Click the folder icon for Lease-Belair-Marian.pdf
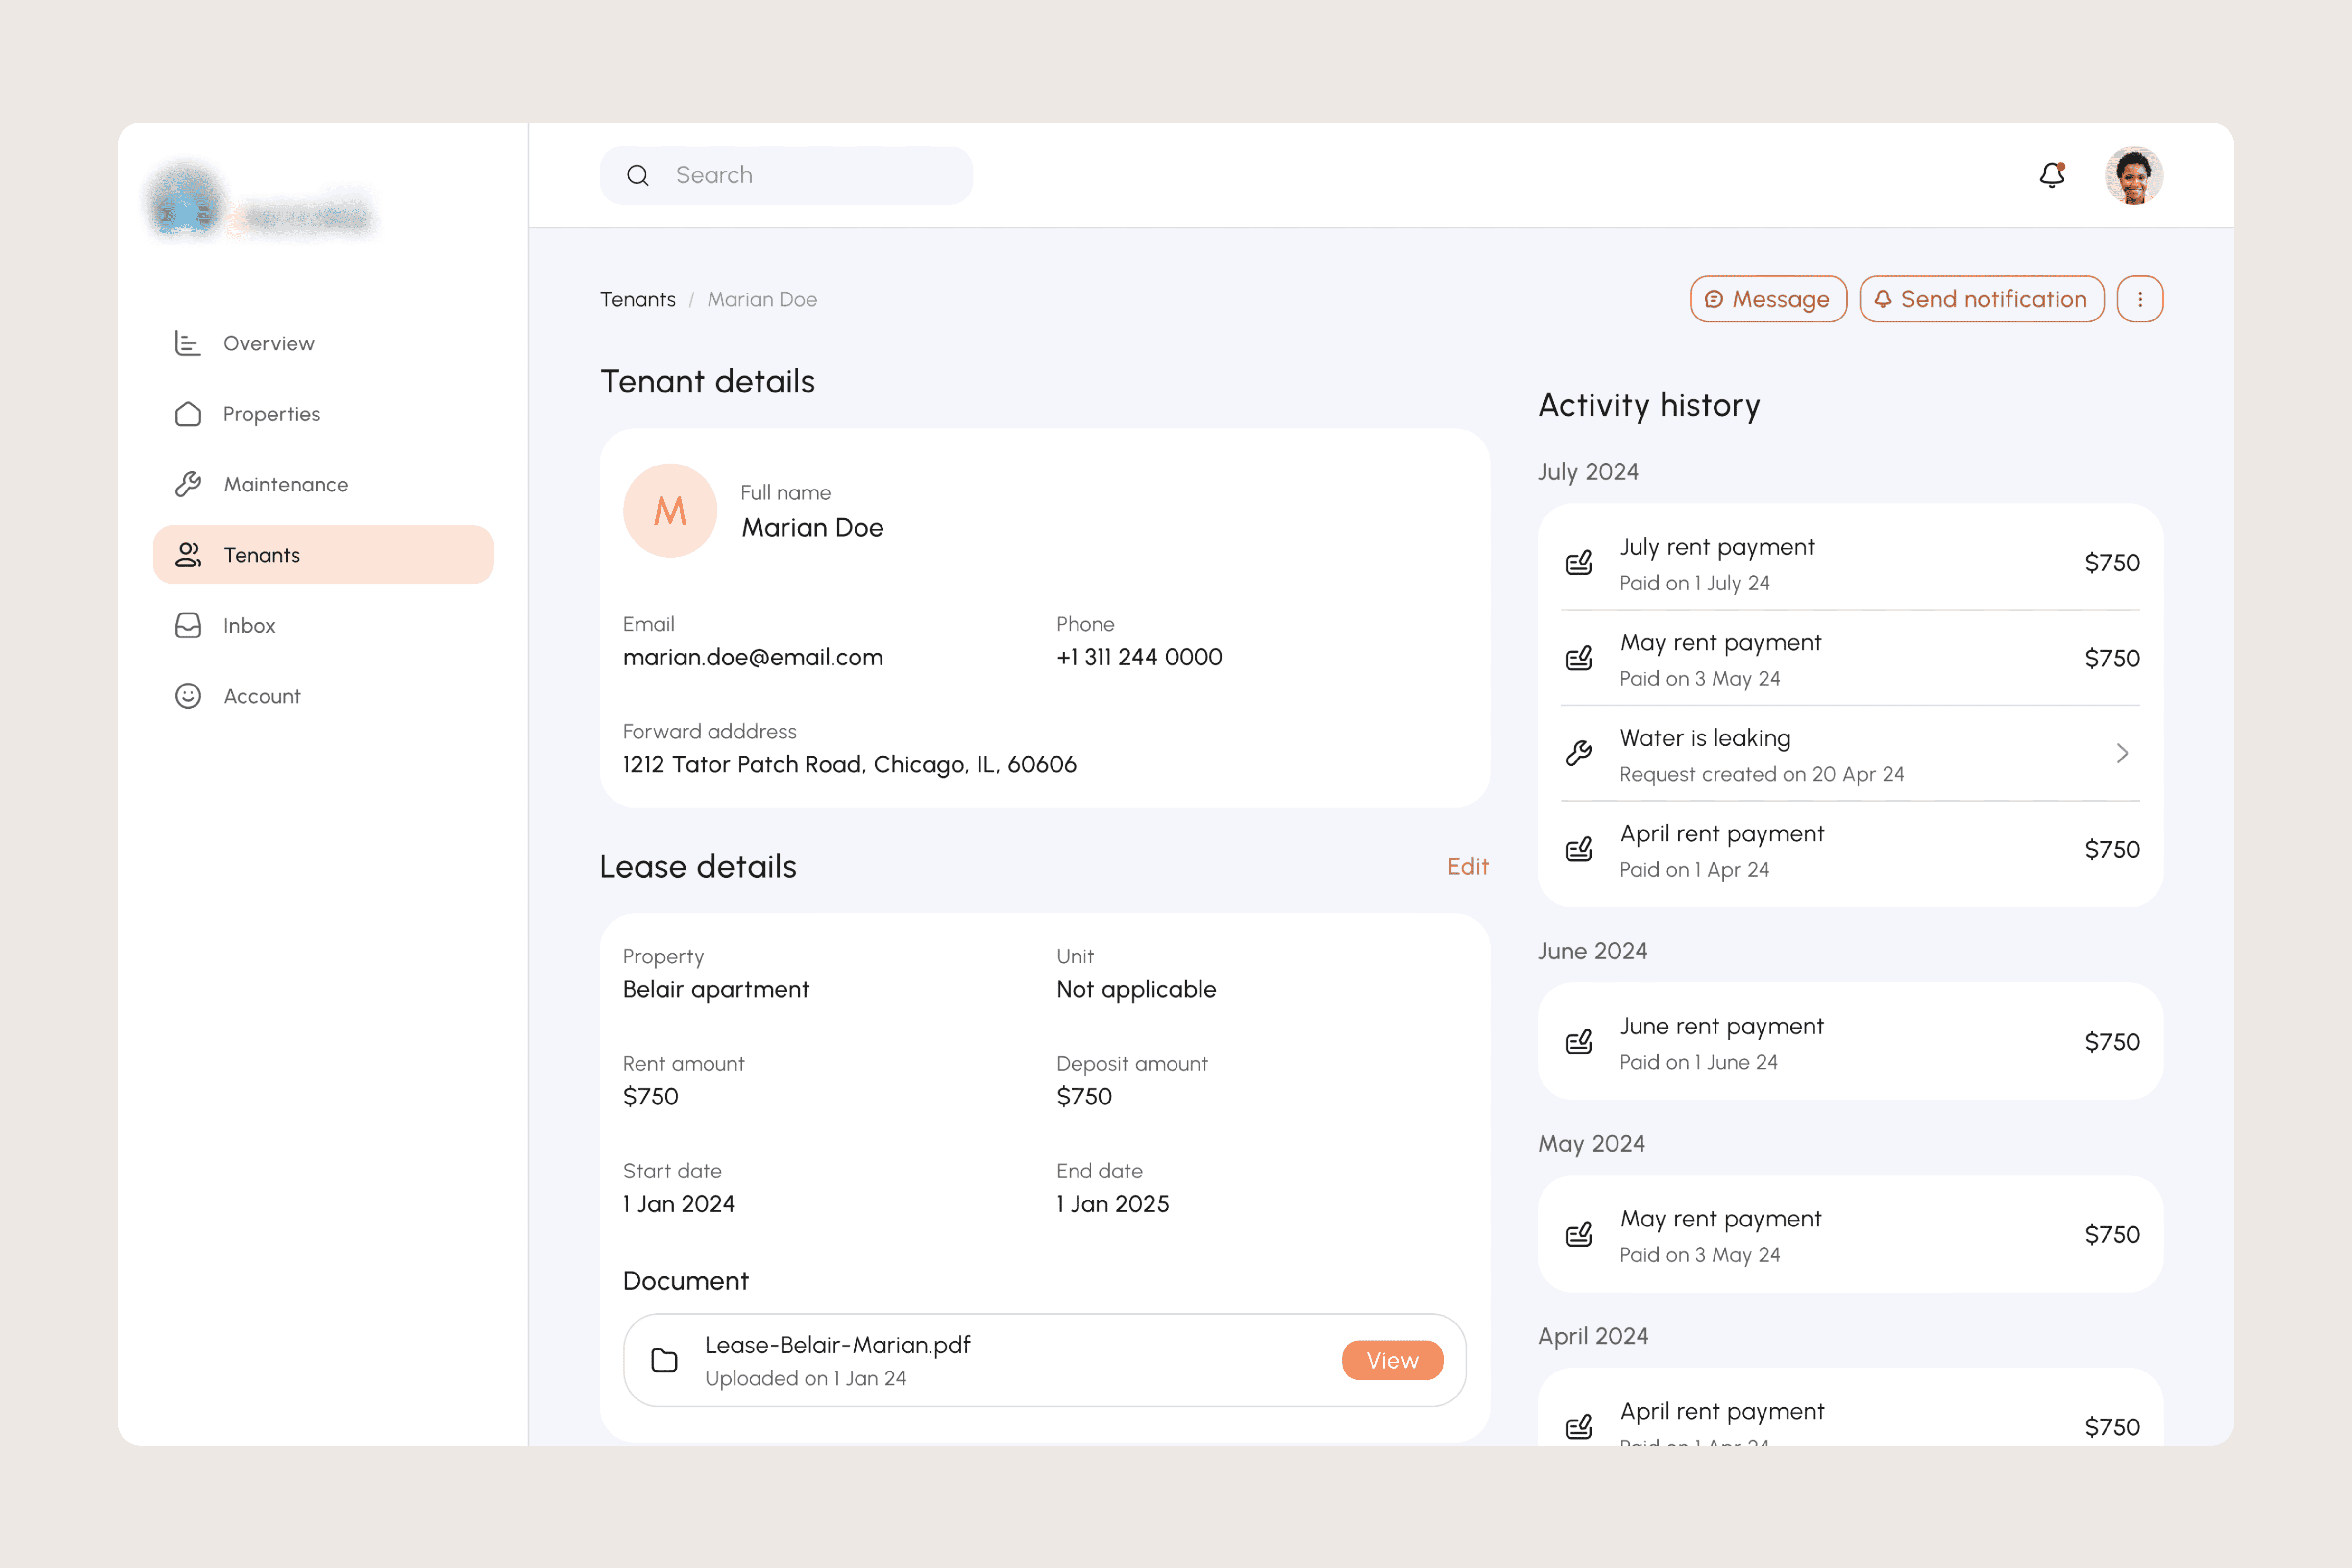Viewport: 2352px width, 1568px height. [x=664, y=1360]
